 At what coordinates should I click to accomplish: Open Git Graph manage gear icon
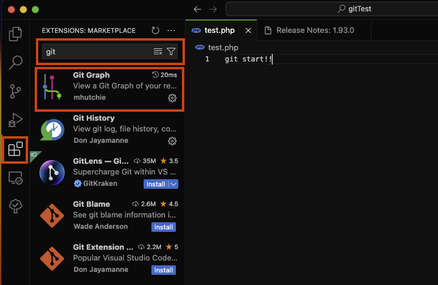pyautogui.click(x=172, y=98)
